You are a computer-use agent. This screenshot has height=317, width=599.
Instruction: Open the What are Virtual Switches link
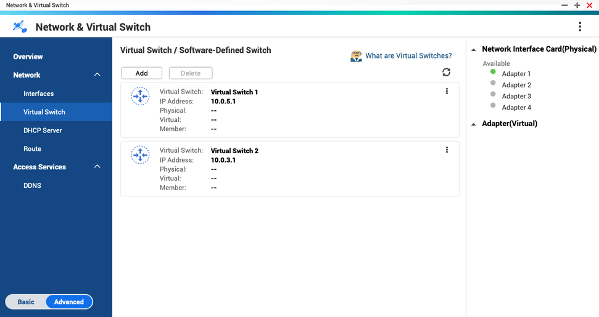coord(408,55)
